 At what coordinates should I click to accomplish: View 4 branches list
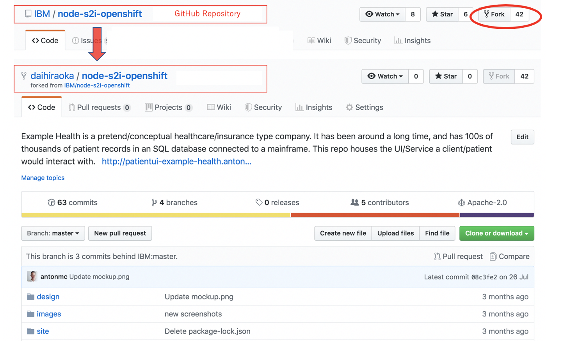174,202
